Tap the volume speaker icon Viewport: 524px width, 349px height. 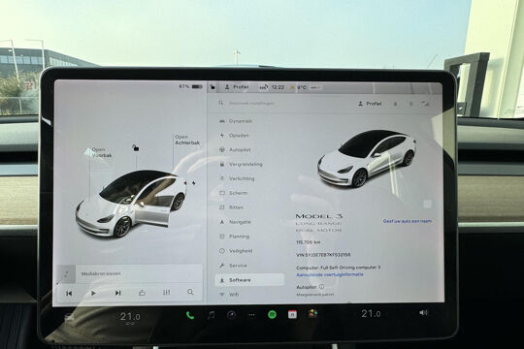click(x=423, y=312)
